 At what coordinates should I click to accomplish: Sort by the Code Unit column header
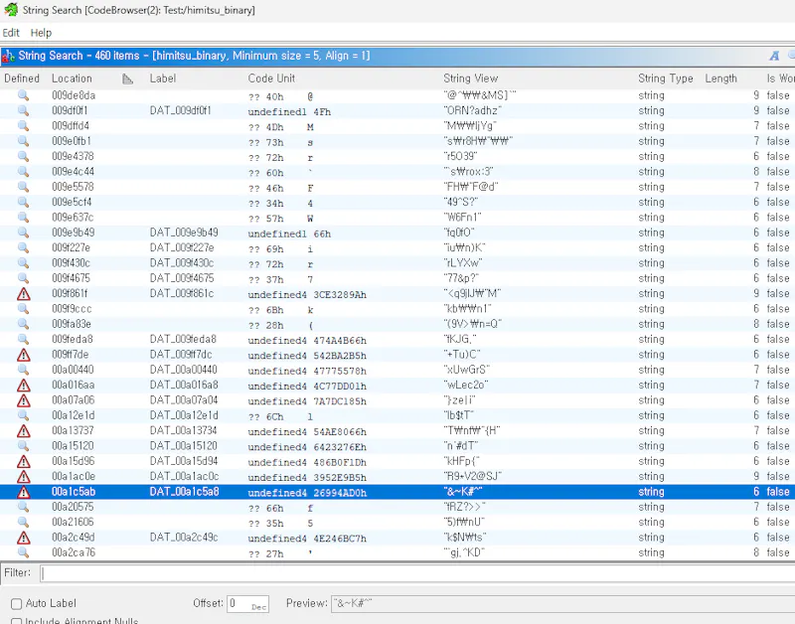click(271, 78)
